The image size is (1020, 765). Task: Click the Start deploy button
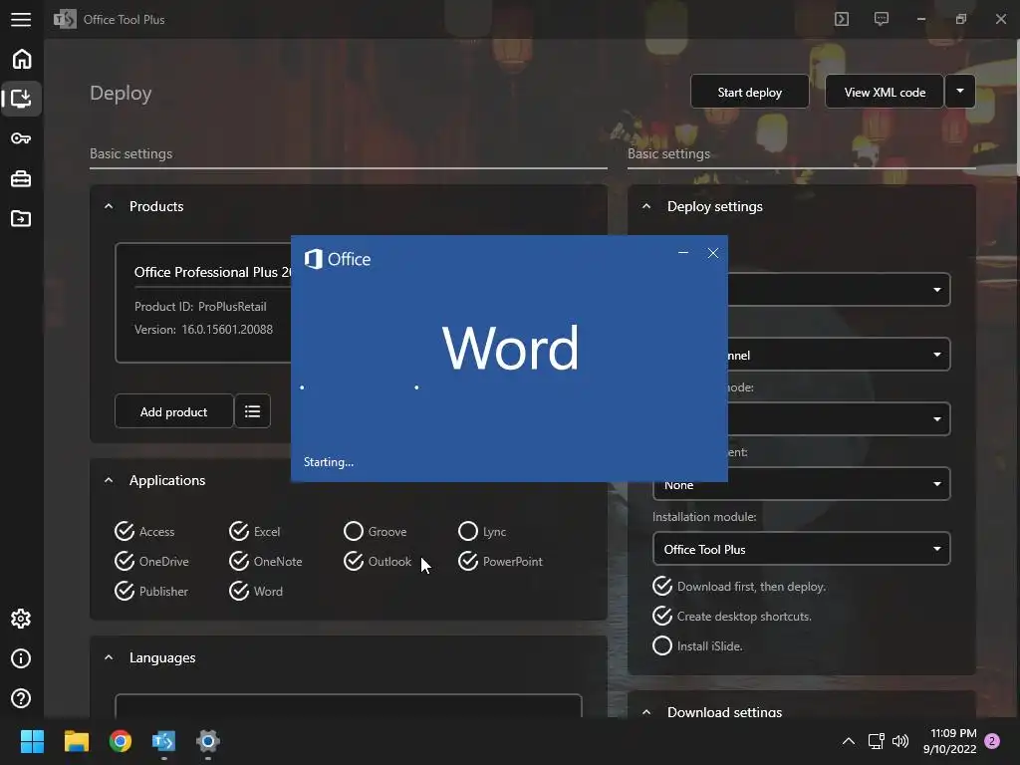pyautogui.click(x=749, y=92)
